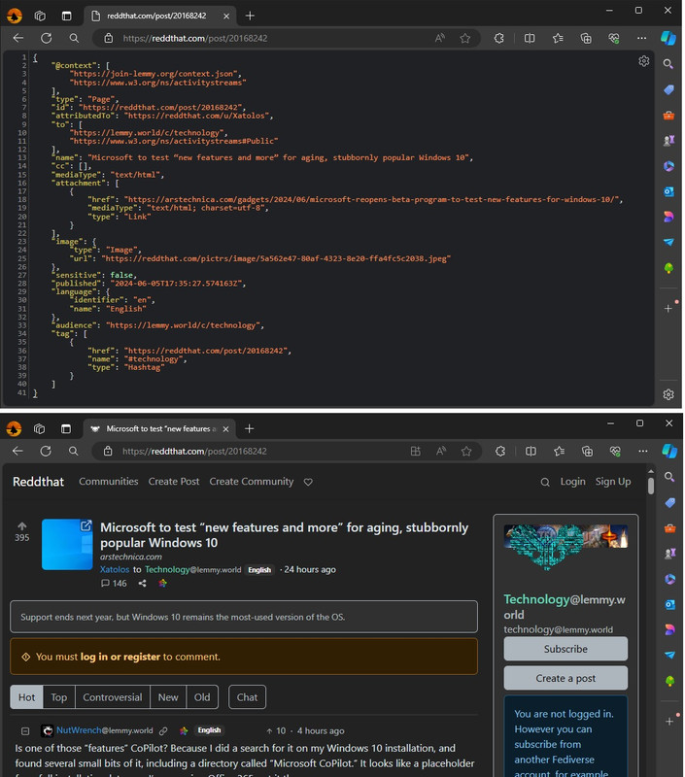The height and width of the screenshot is (777, 685).
Task: Open Communities in Reddthat navbar
Action: tap(109, 482)
